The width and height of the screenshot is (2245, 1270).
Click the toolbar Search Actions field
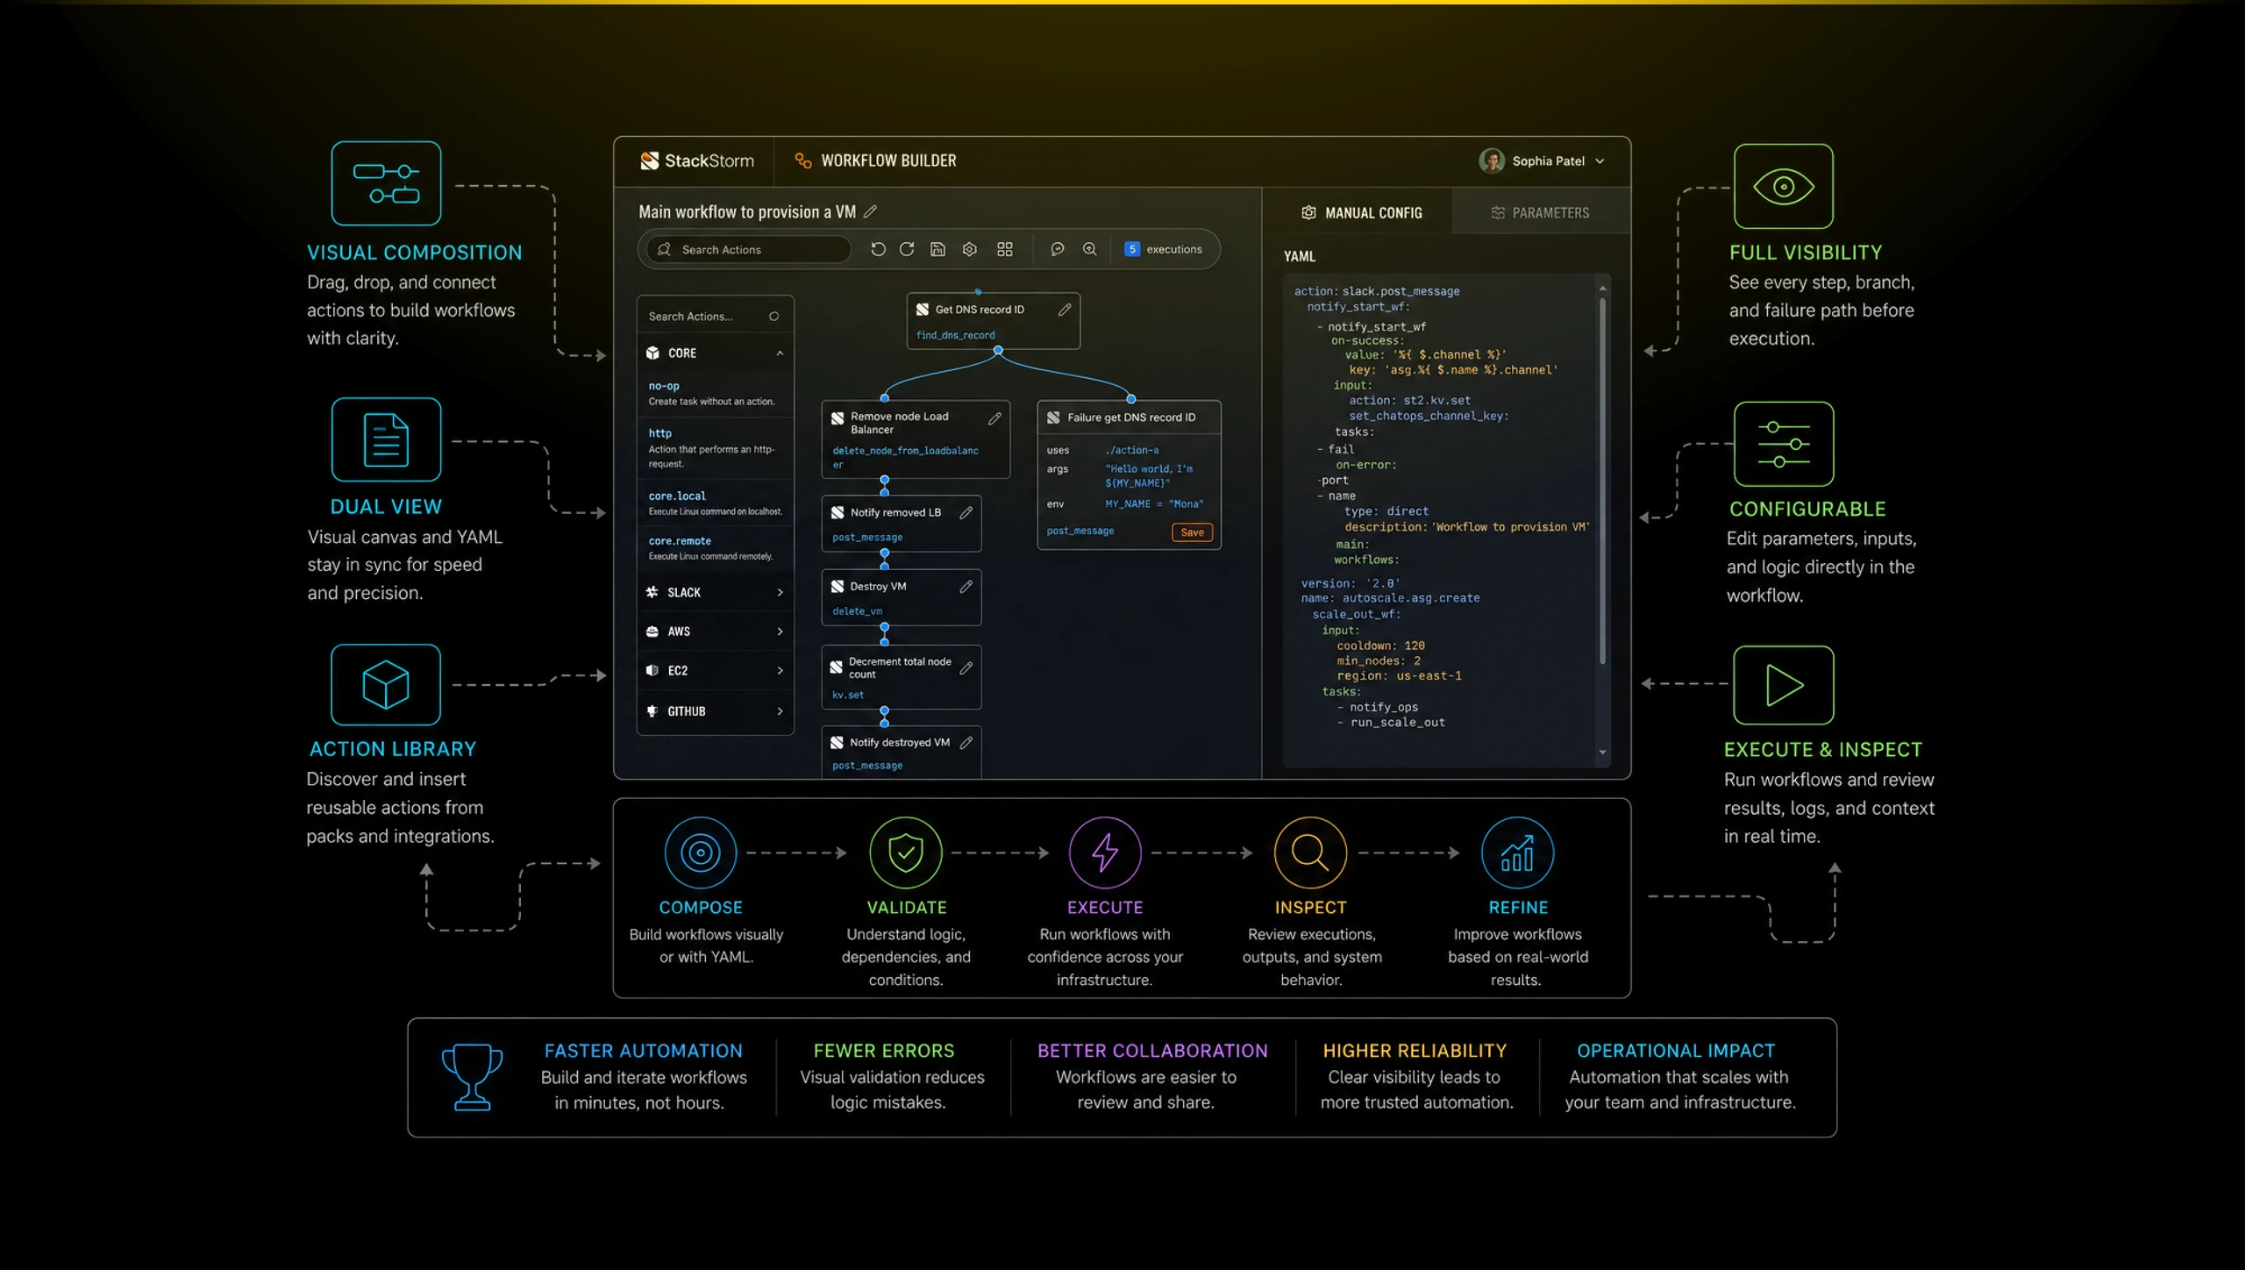point(749,249)
